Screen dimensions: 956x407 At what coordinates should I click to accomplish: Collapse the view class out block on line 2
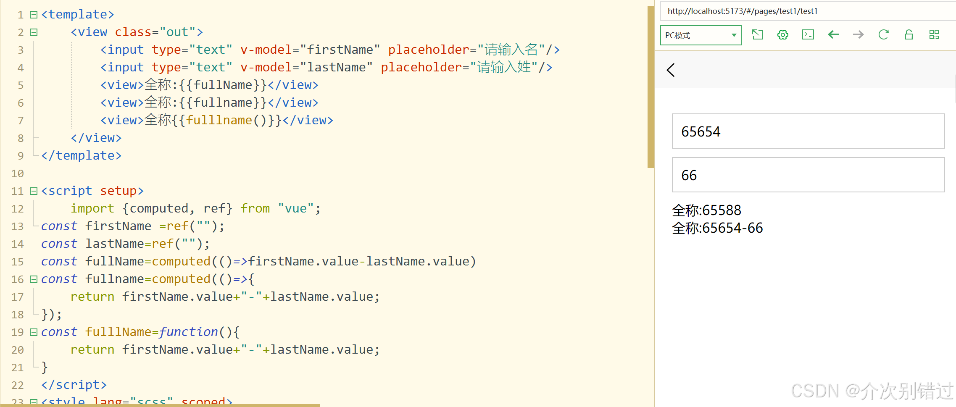pyautogui.click(x=34, y=32)
